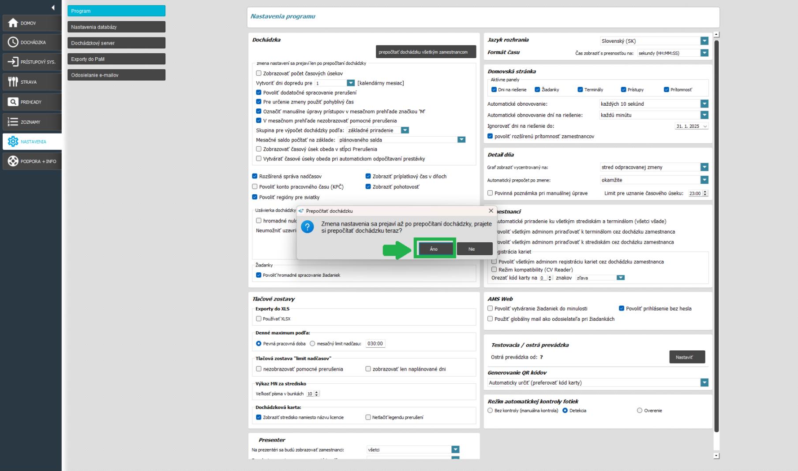This screenshot has width=798, height=471.
Task: Collapse sidebar with the top arrow icon
Action: [53, 7]
